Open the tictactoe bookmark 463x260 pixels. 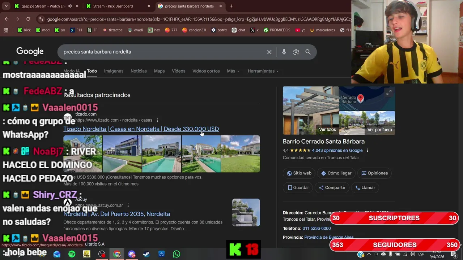[112, 30]
